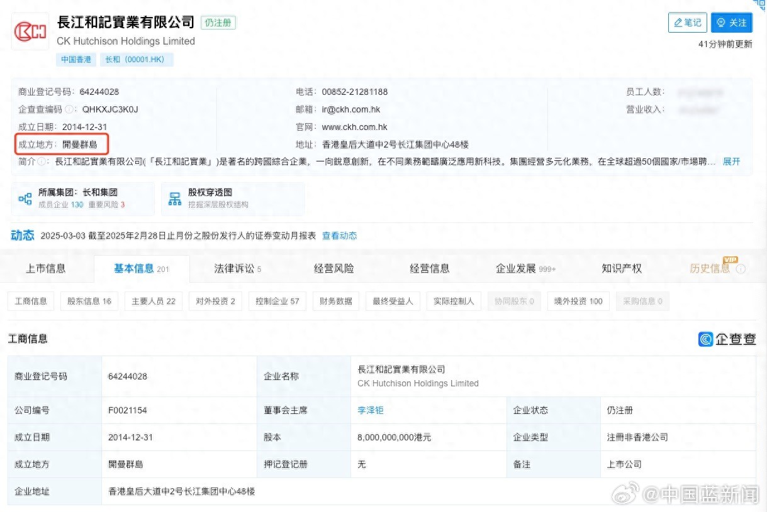Switch to the 上市信息 tab
The image size is (767, 512).
click(x=45, y=269)
